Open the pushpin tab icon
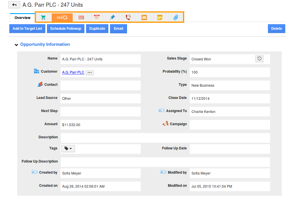The height and width of the screenshot is (197, 289). 112,18
